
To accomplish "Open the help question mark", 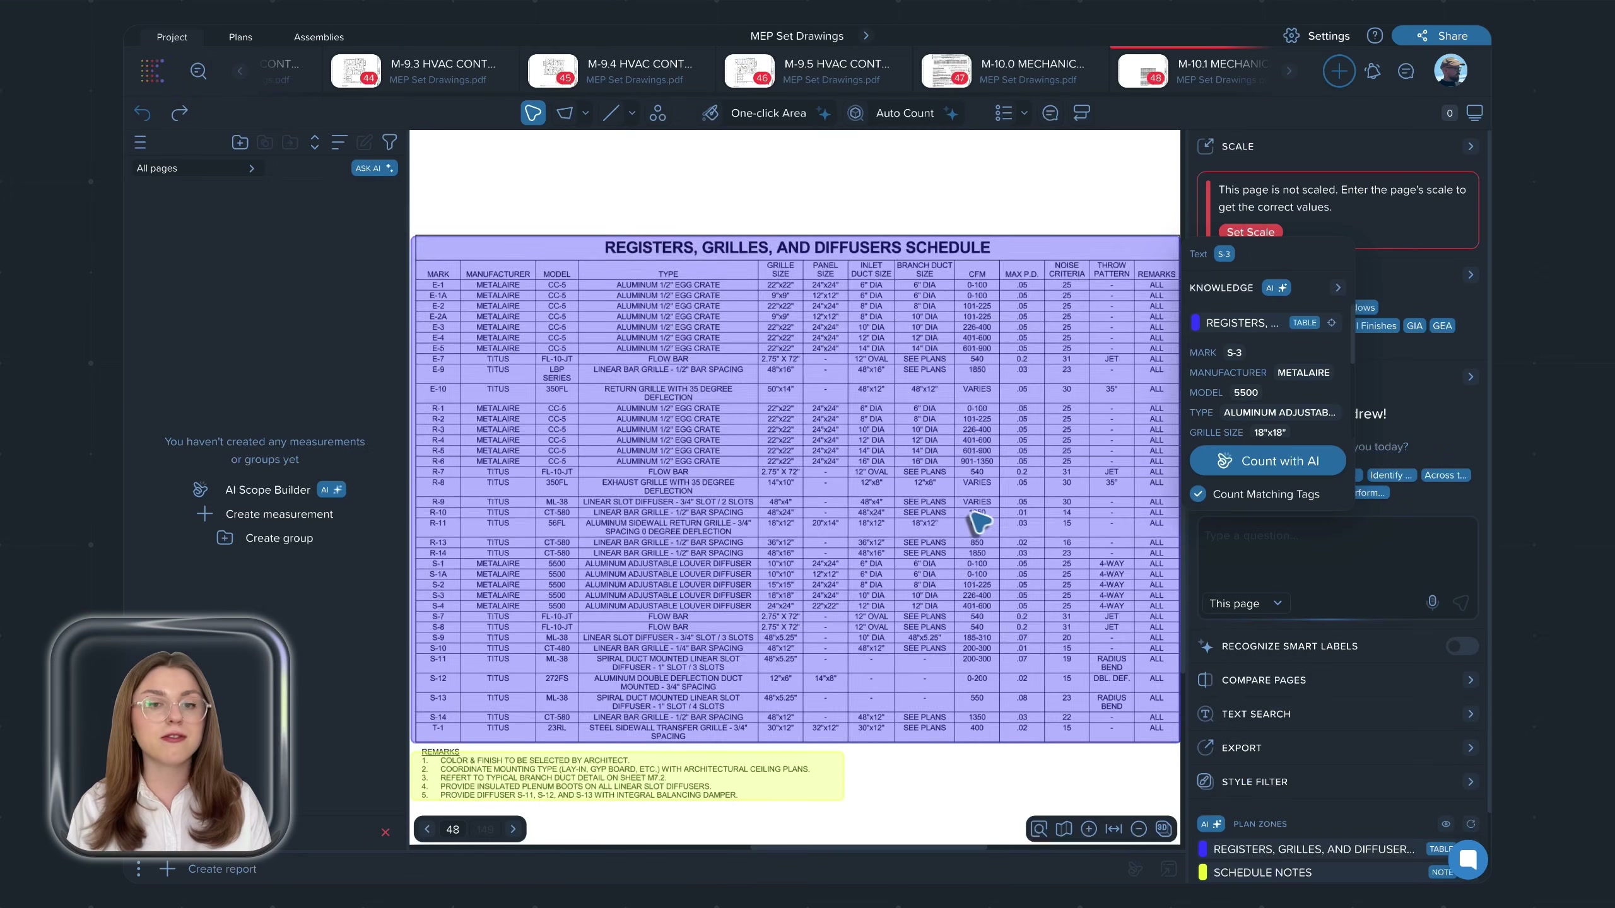I will click(1375, 36).
